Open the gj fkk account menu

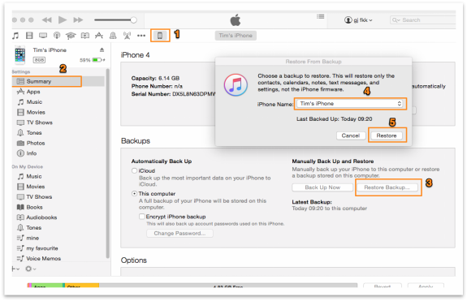click(358, 20)
